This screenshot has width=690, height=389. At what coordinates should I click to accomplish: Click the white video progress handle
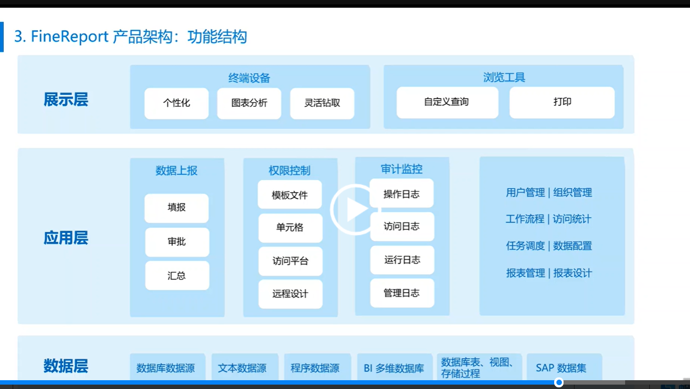(x=559, y=382)
